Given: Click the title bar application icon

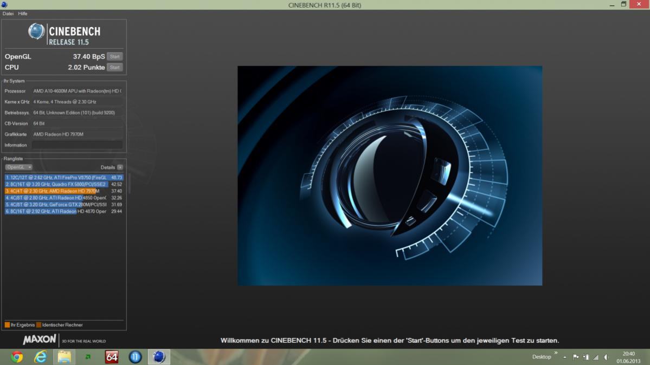Looking at the screenshot, I should (x=4, y=4).
